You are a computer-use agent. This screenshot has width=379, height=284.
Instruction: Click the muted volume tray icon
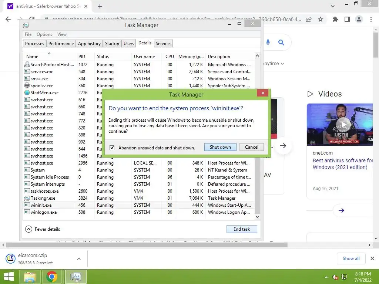[x=335, y=277]
